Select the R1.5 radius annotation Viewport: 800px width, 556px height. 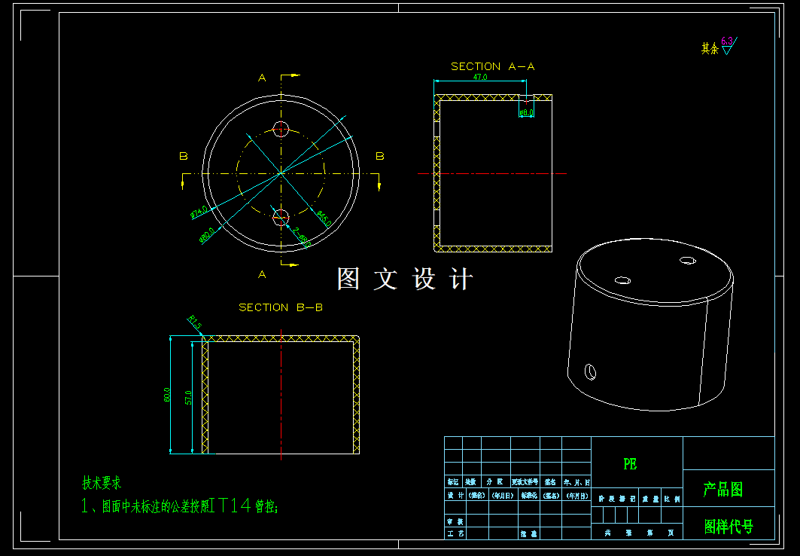pos(195,322)
